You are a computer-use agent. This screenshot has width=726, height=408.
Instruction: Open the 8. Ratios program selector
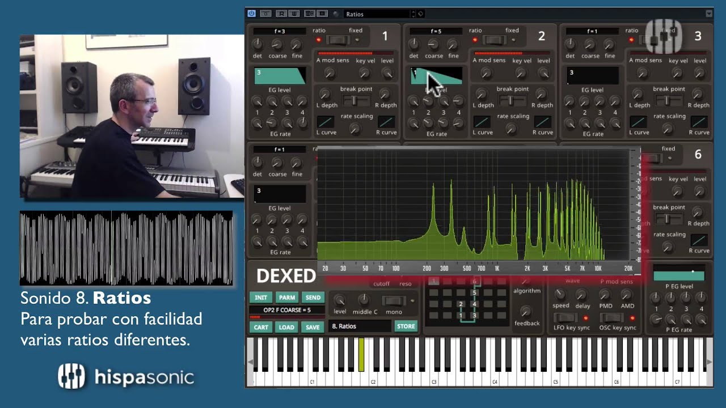click(360, 326)
